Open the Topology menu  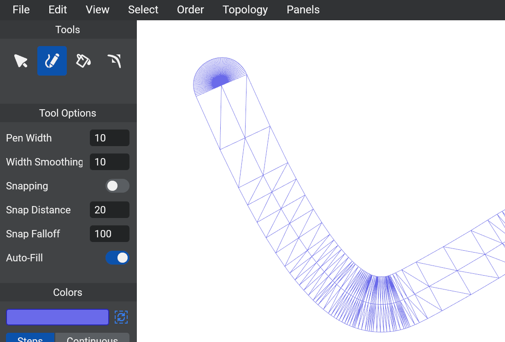[245, 10]
